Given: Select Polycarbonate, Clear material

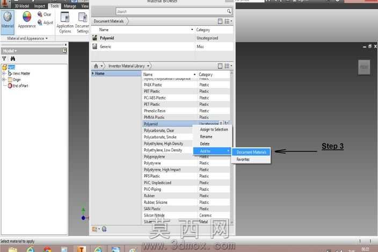Looking at the screenshot, I should (168, 131).
